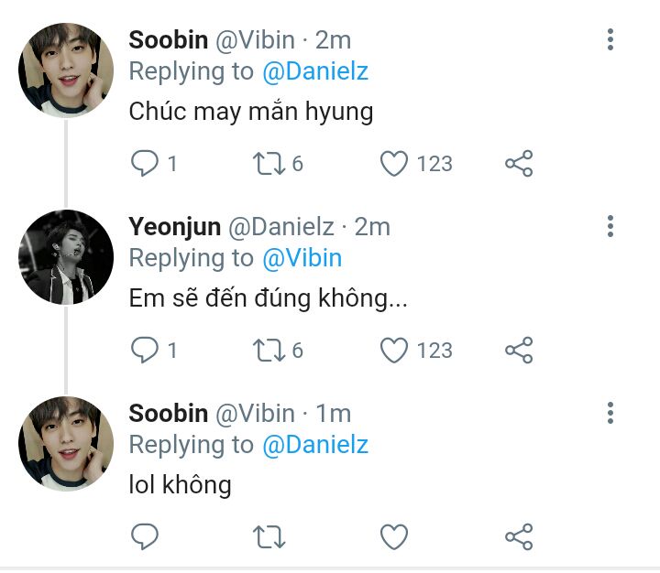
Task: Reply to Soobin's "lol không" tweet
Action: (x=145, y=536)
